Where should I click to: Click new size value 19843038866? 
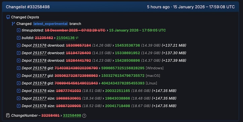[118, 98]
